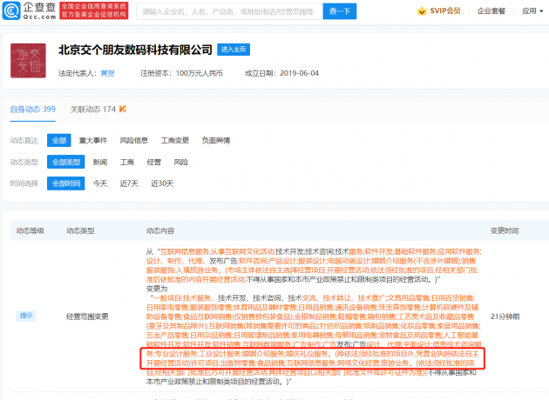The width and height of the screenshot is (549, 400).
Task: Open the company logo thumbnail
Action: pos(28,61)
